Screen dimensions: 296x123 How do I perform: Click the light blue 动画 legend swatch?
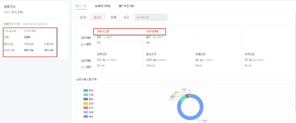tap(86, 112)
